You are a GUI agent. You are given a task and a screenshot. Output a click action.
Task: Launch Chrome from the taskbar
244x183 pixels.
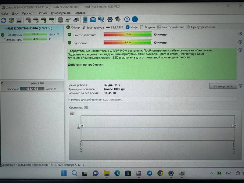coord(160,173)
